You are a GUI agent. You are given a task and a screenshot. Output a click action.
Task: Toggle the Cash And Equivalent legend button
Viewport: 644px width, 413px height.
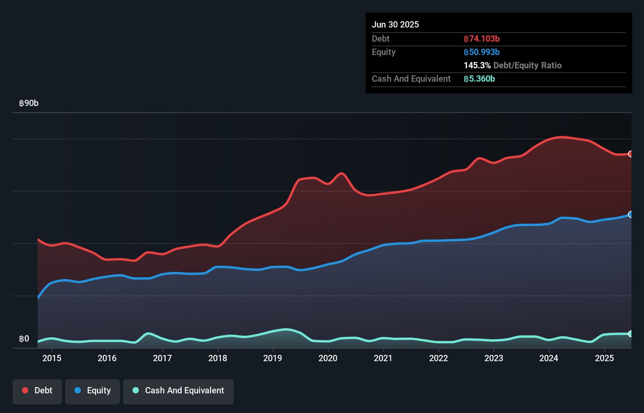178,391
